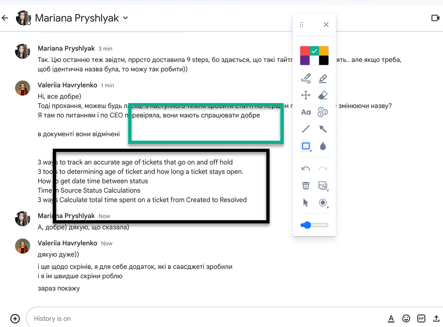Choose the blur droplet tool
This screenshot has width=443, height=327.
pos(323,146)
